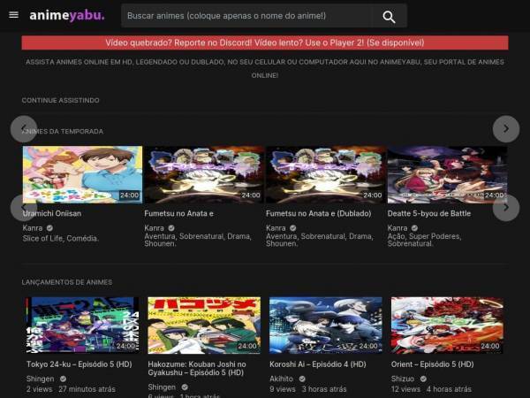Open the Hakozume Kouban Joshi thumbnail
The width and height of the screenshot is (530, 398).
click(x=204, y=325)
